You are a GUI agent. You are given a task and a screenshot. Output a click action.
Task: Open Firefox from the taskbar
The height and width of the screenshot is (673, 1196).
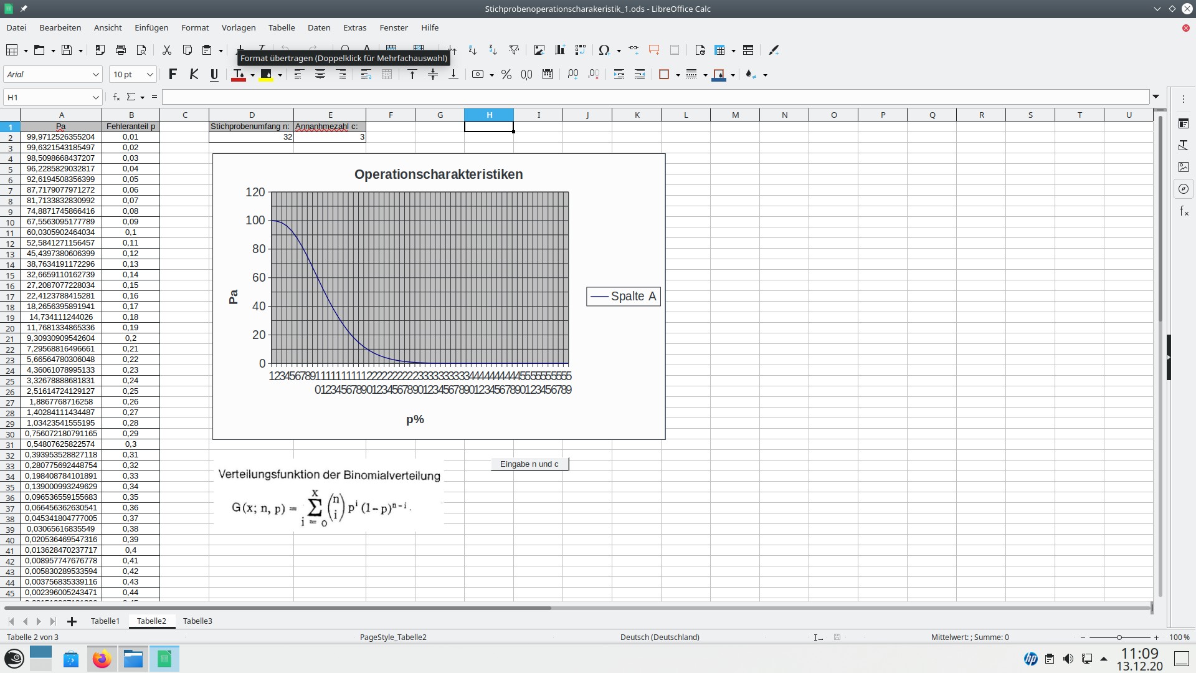[x=102, y=659]
